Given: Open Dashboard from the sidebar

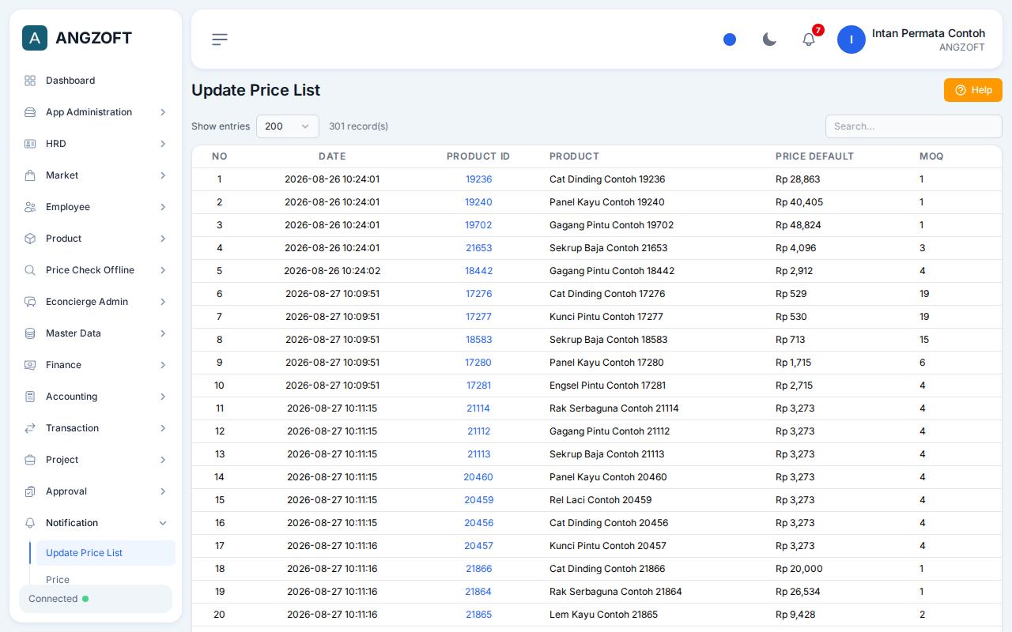Looking at the screenshot, I should pyautogui.click(x=96, y=81).
